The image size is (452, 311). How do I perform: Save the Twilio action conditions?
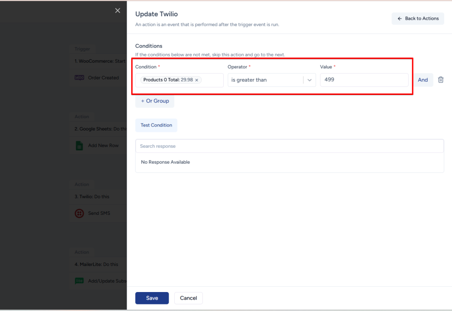coord(152,298)
